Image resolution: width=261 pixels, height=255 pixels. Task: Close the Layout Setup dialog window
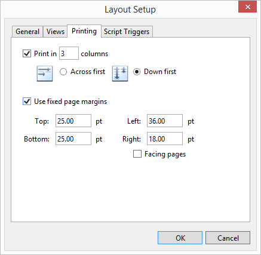point(247,7)
